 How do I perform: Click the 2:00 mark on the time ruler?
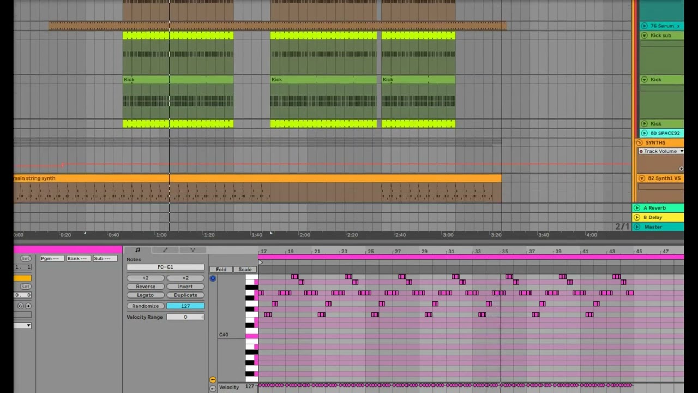click(x=305, y=235)
